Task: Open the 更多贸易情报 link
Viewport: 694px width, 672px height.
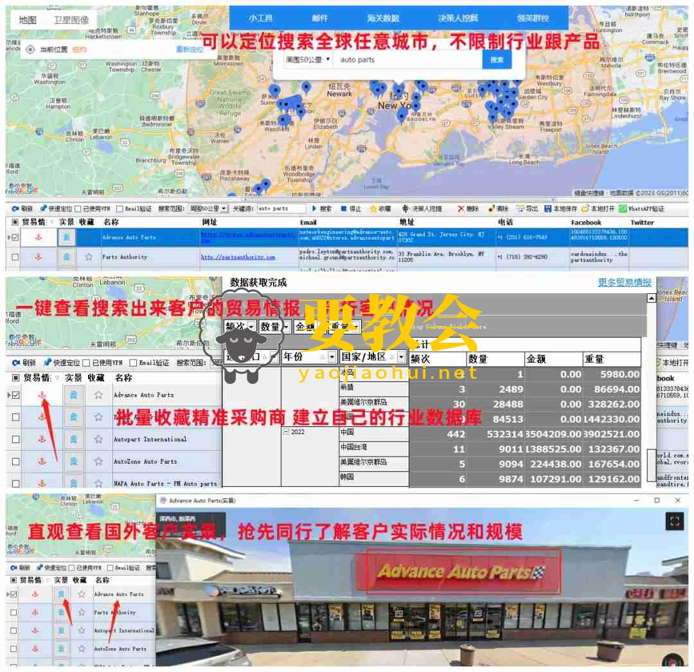Action: 625,282
